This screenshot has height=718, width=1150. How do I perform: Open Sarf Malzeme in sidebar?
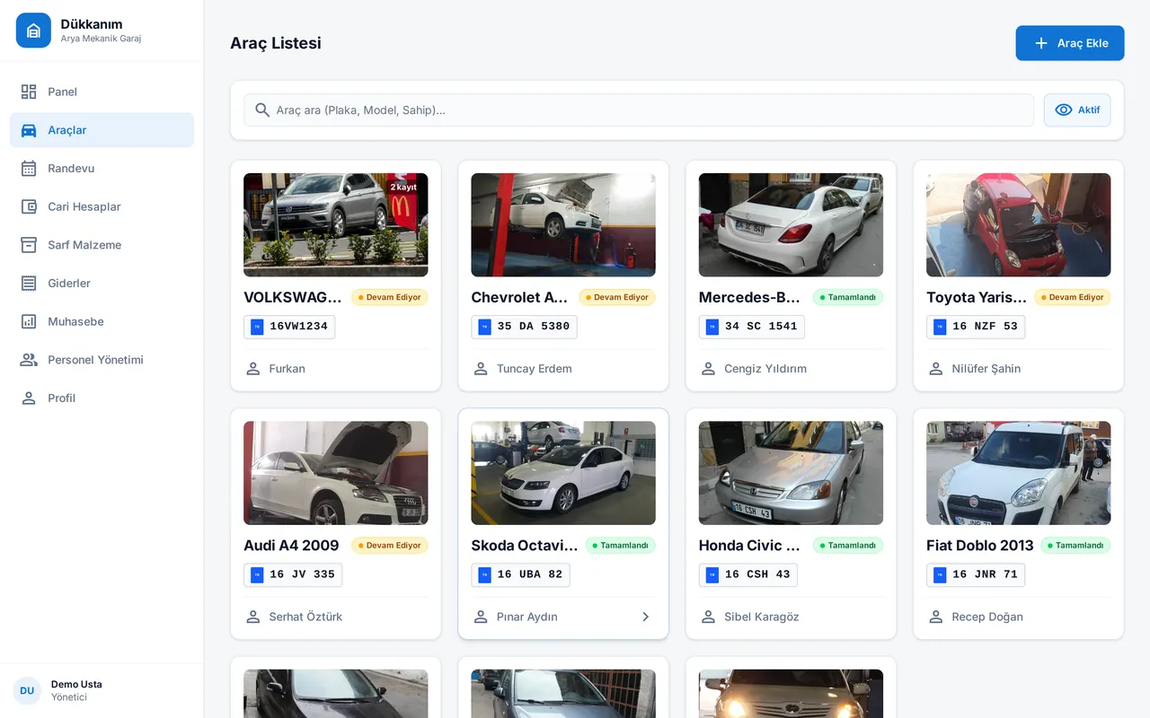[102, 245]
